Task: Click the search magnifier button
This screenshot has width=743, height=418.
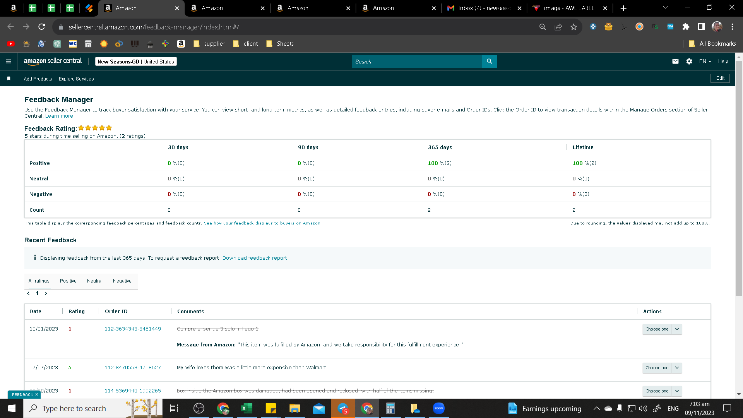Action: (490, 61)
